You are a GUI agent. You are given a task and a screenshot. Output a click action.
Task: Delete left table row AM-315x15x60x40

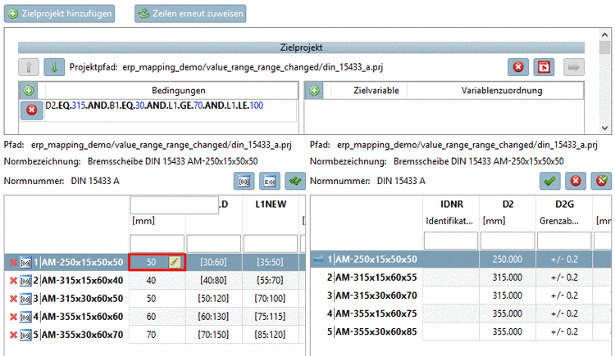coord(13,281)
